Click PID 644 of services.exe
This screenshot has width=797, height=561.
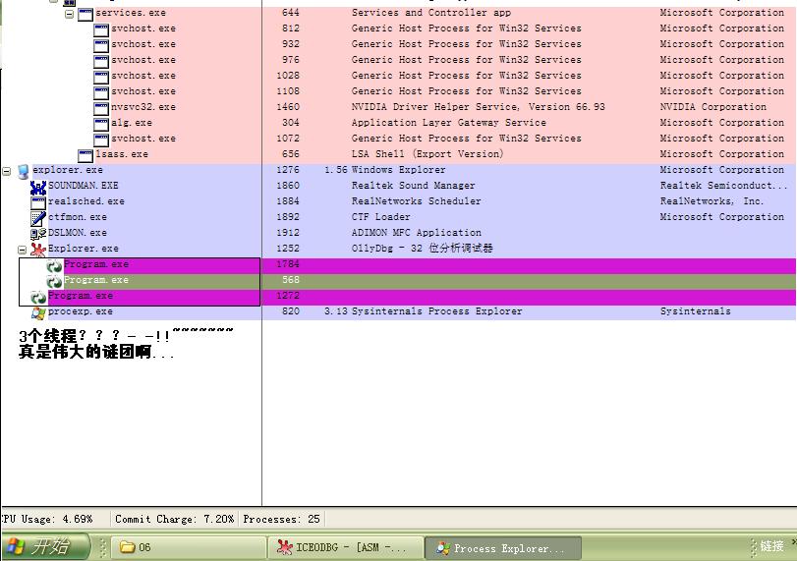(x=290, y=13)
